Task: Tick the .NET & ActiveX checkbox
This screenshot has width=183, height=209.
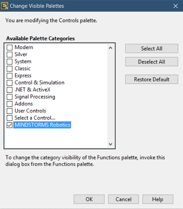Action: 10,90
